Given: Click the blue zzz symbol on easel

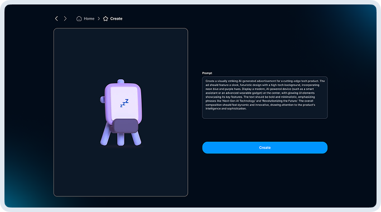Looking at the screenshot, I should coord(124,103).
